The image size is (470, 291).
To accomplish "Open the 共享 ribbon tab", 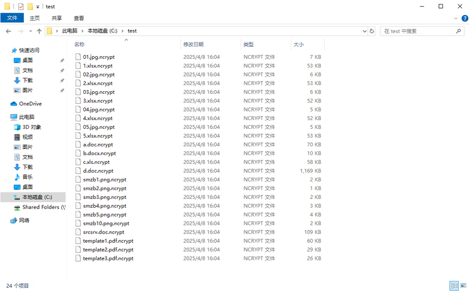I will pyautogui.click(x=56, y=18).
